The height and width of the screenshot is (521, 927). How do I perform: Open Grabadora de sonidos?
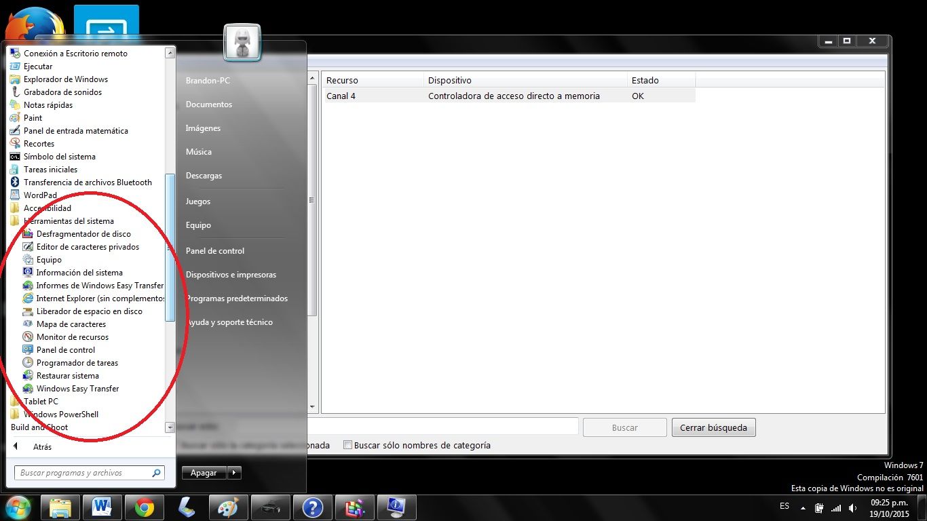62,92
